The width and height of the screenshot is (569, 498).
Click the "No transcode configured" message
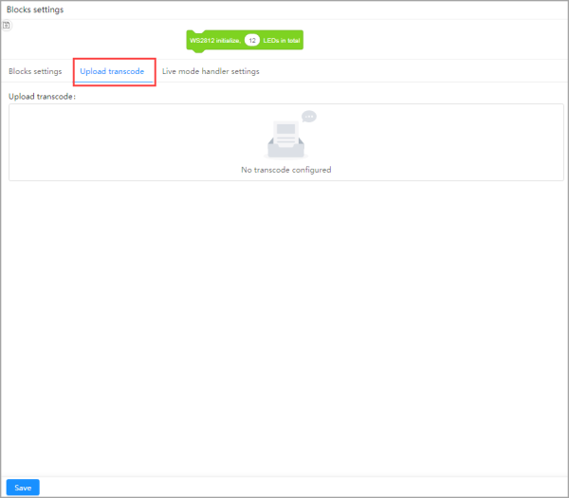[285, 170]
